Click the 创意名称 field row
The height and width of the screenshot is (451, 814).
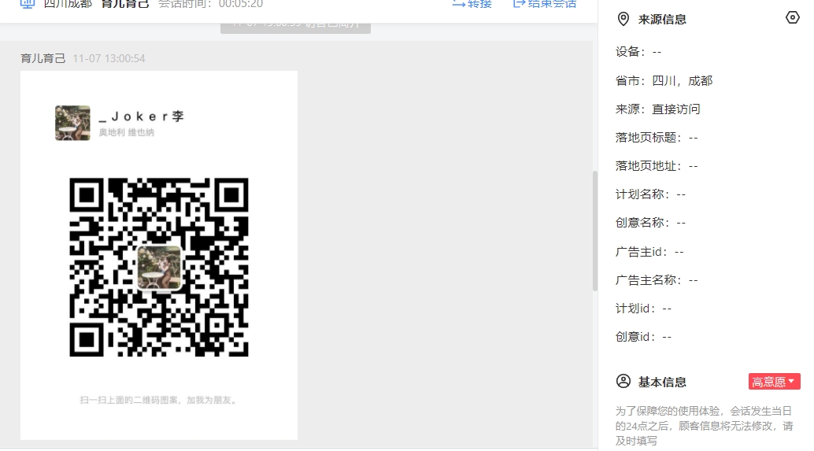[650, 223]
